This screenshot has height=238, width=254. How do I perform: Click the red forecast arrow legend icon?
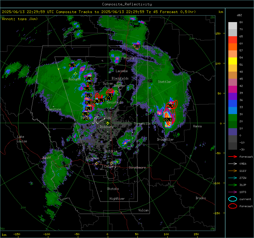(233, 156)
